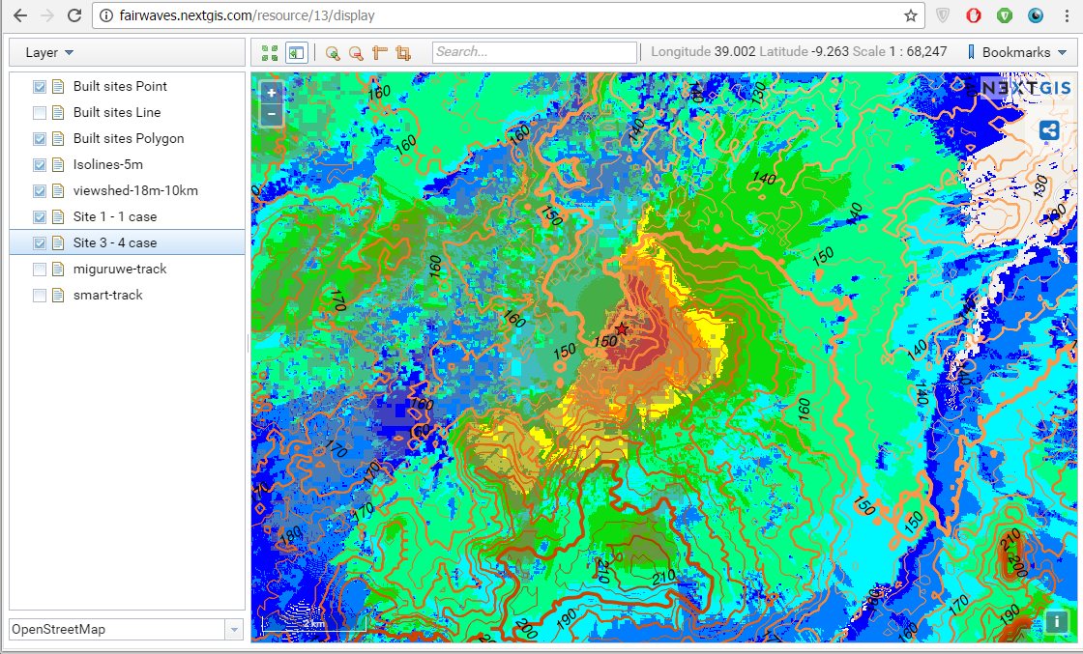Image resolution: width=1083 pixels, height=654 pixels.
Task: Select the viewshed-18m-10km layer item
Action: click(x=135, y=191)
